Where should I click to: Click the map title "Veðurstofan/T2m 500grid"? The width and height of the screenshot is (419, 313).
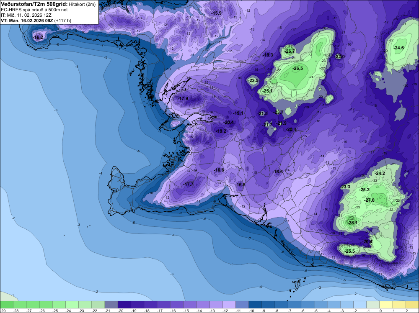tap(34, 4)
